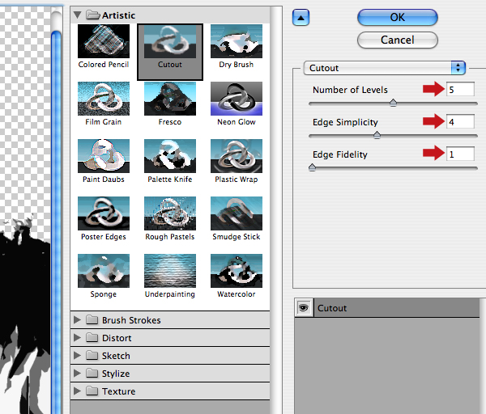The height and width of the screenshot is (414, 486).
Task: Click the Number of Levels value field
Action: click(460, 90)
